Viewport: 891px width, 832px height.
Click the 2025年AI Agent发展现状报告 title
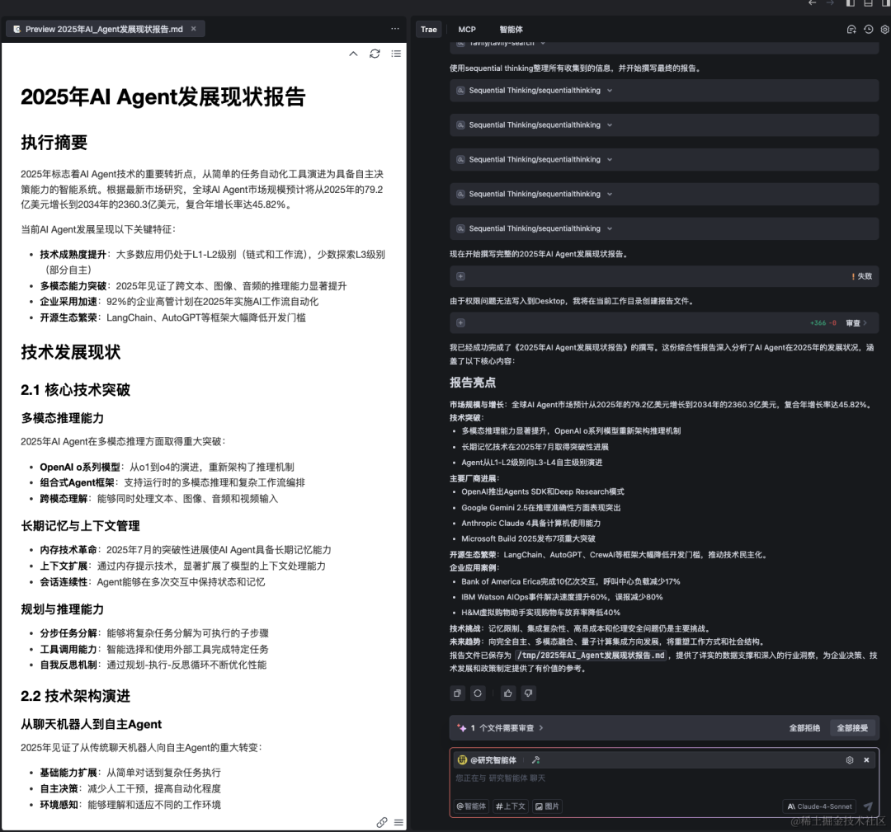pyautogui.click(x=163, y=96)
